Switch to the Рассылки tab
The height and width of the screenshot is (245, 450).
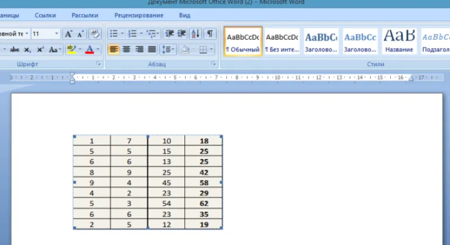[85, 15]
